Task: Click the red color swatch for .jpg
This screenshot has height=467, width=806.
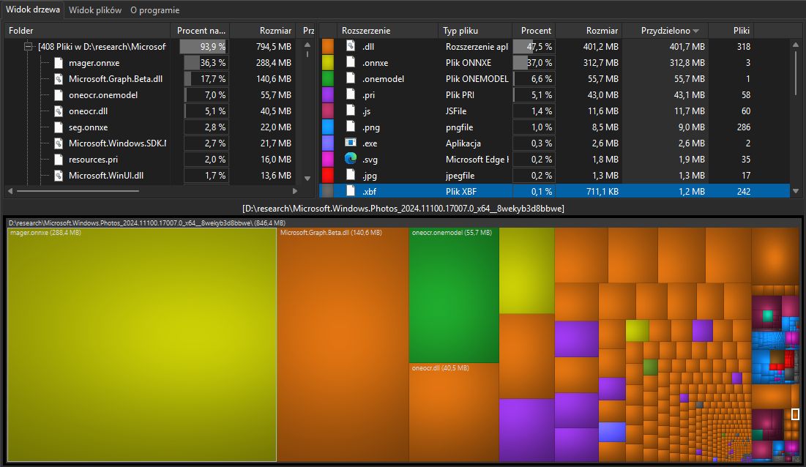Action: tap(327, 175)
